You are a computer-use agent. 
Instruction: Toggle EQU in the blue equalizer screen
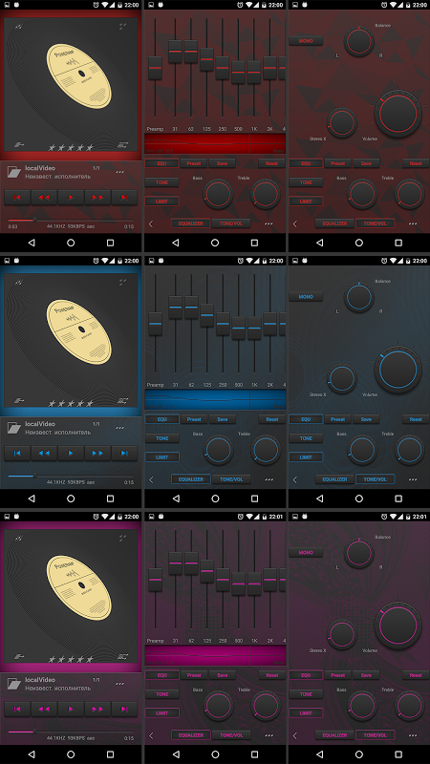point(161,419)
